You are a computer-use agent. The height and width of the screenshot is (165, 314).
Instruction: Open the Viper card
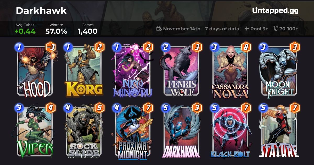pyautogui.click(x=35, y=131)
